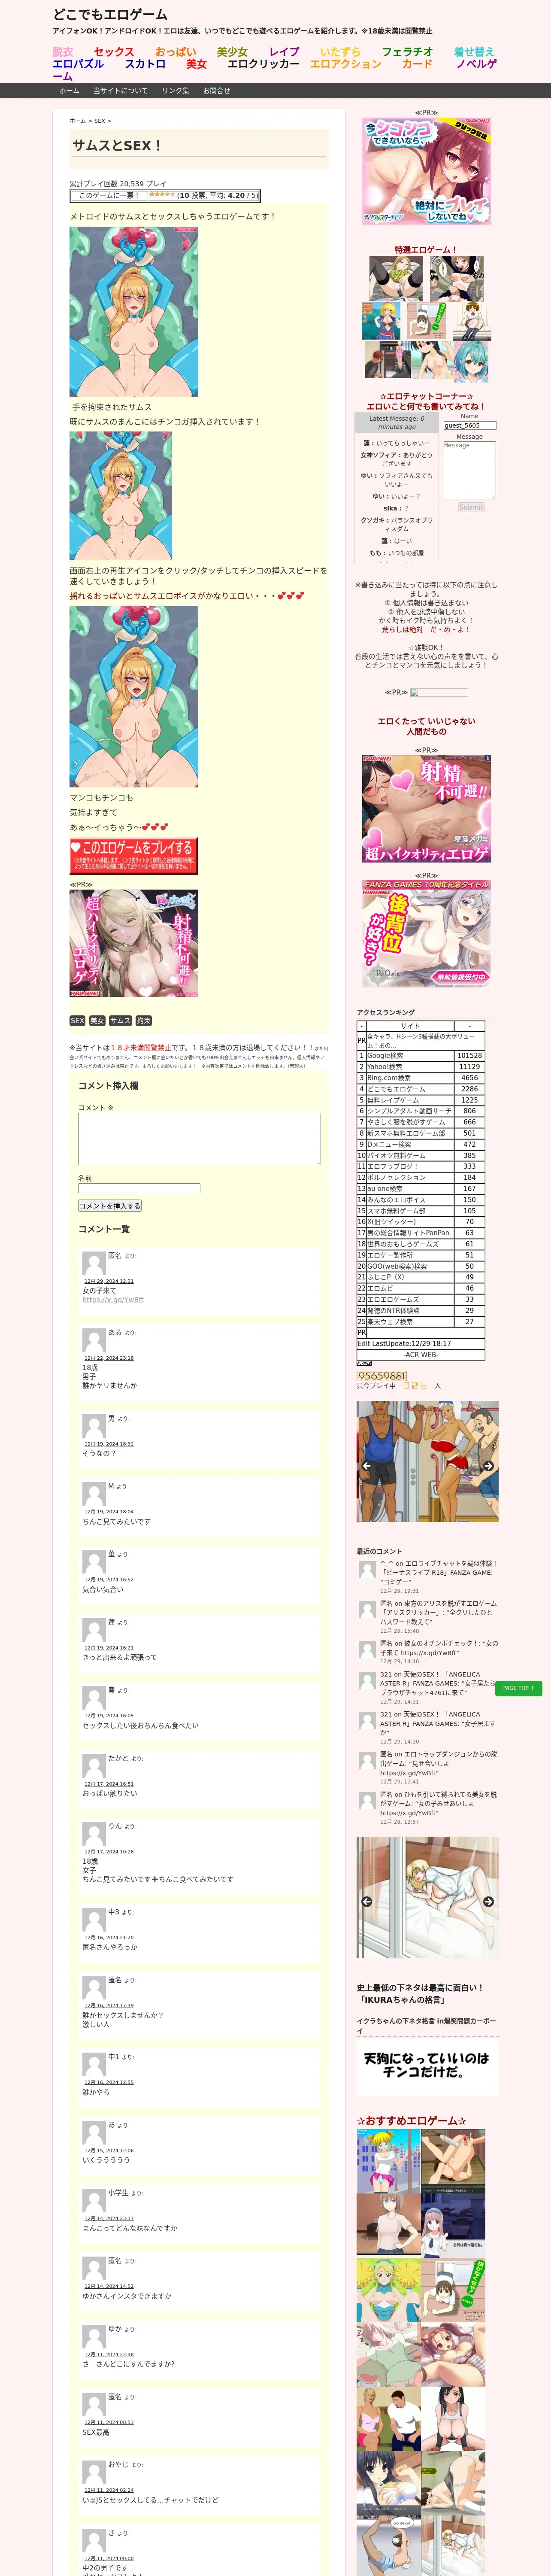Select the カード category link
Image resolution: width=551 pixels, height=2576 pixels.
click(417, 64)
